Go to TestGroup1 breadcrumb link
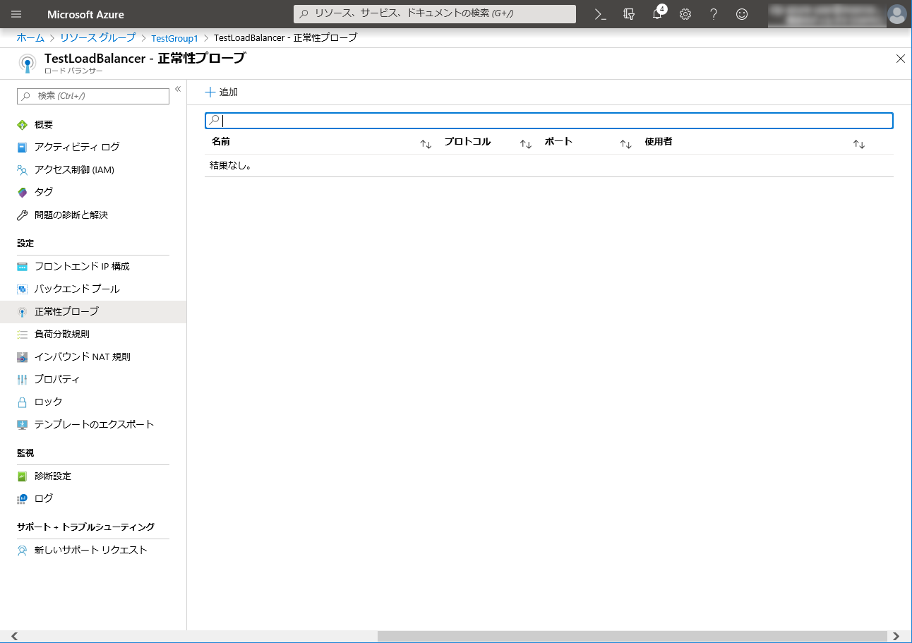Screen dimensions: 912x643 (174, 38)
